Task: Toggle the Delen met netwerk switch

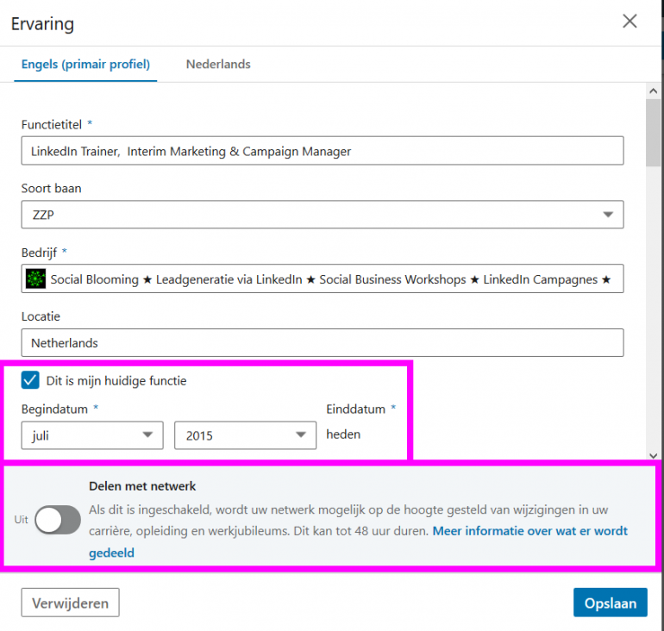Action: [58, 520]
